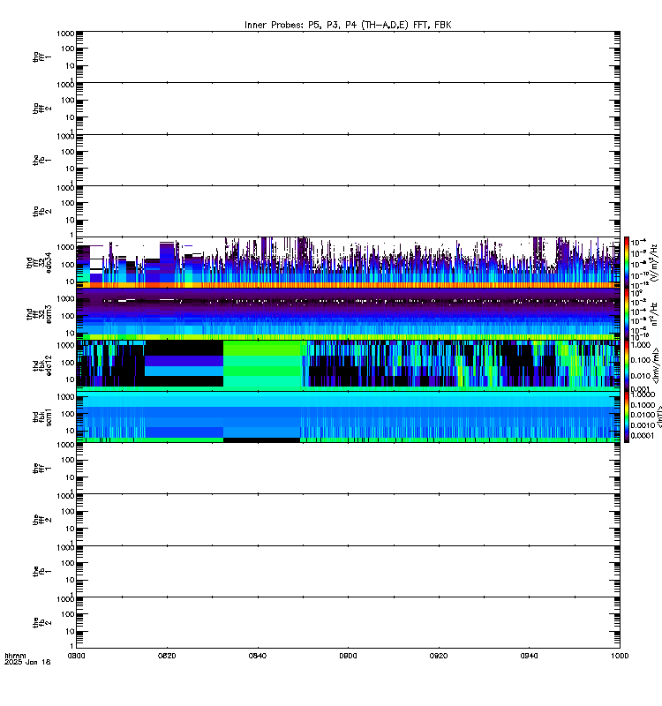This screenshot has height=706, width=662.
Task: Click the edc12 filterbank color bar
Action: click(x=627, y=365)
